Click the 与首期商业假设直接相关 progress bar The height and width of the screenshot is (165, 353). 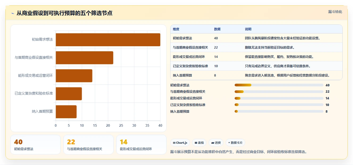pos(279,92)
